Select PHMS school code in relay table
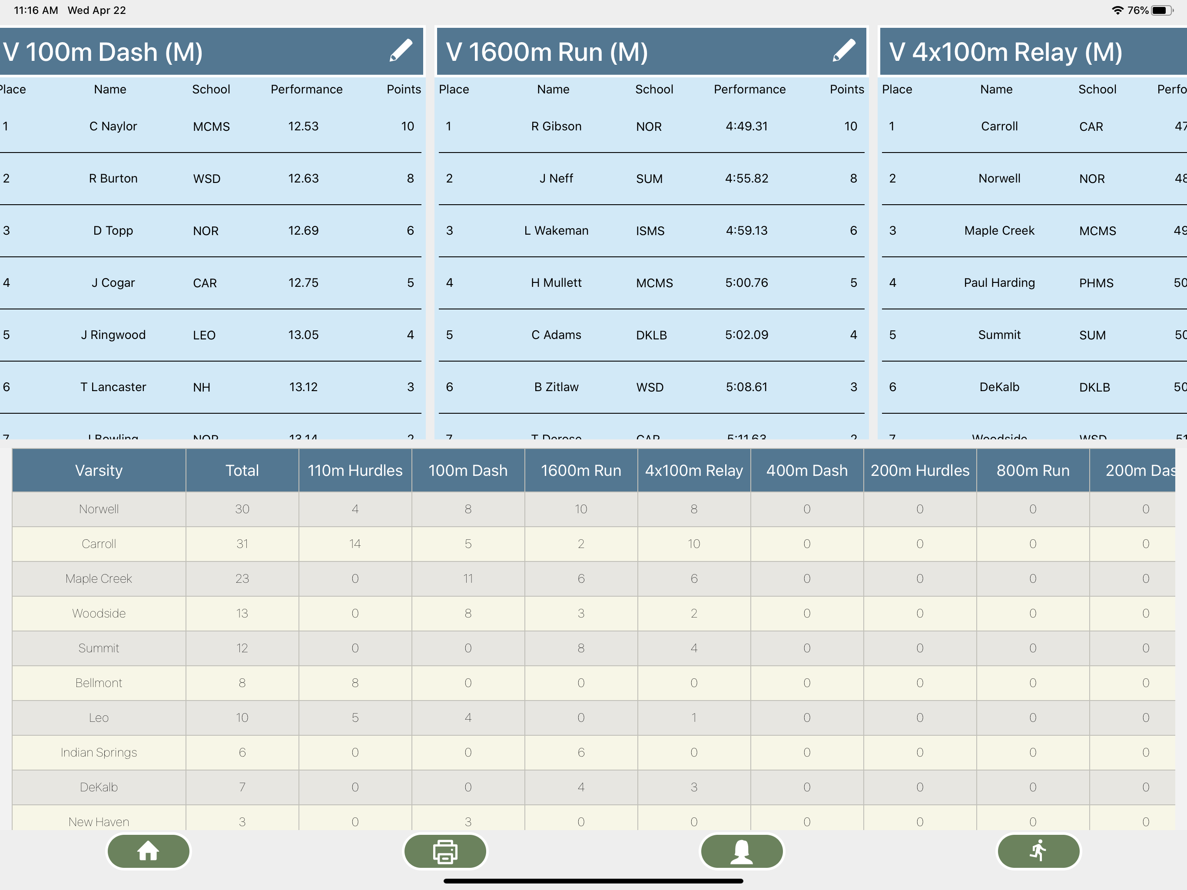1187x890 pixels. (x=1096, y=283)
